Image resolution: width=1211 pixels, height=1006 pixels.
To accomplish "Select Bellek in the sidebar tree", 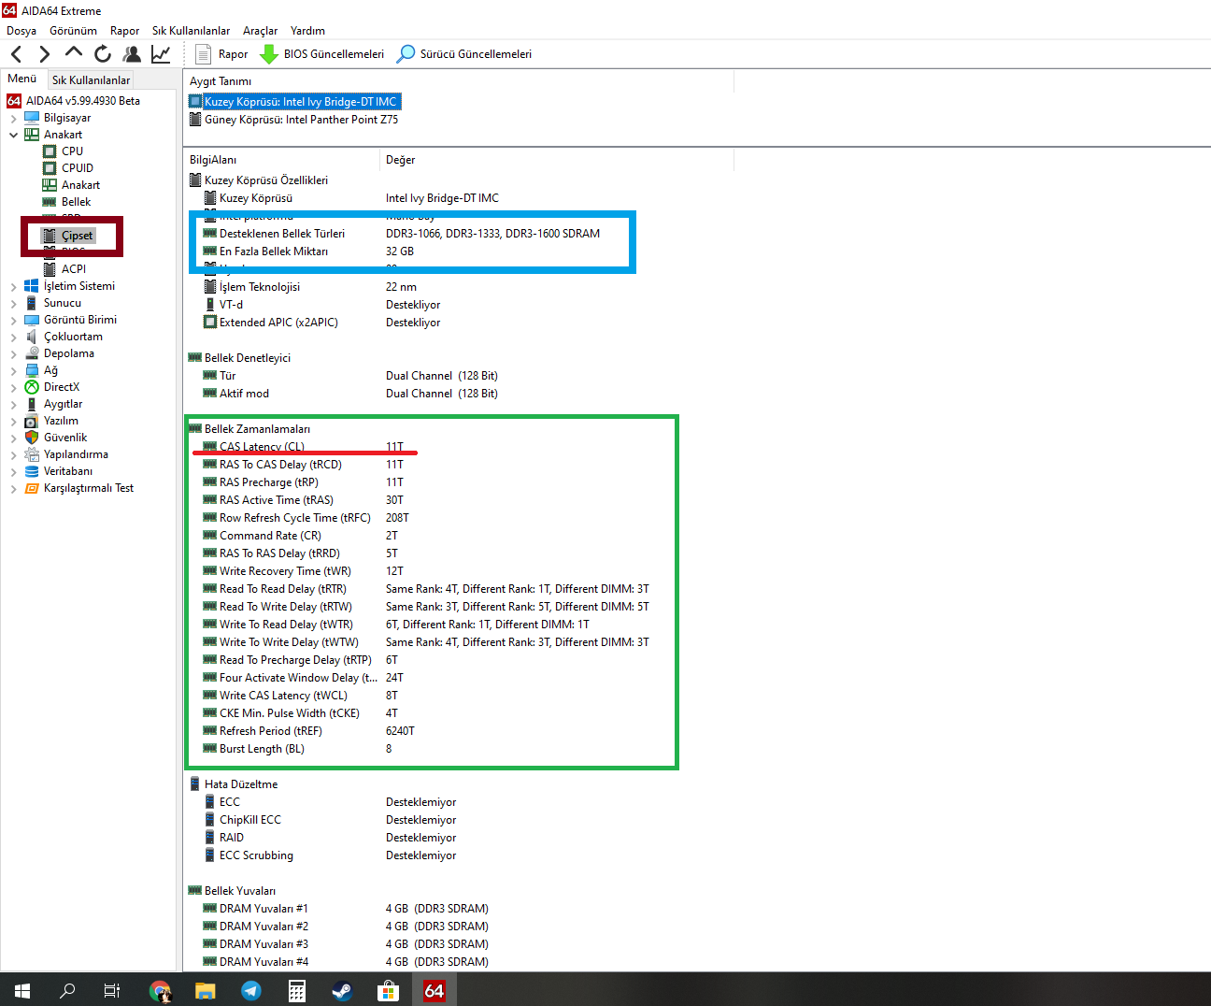I will click(76, 202).
